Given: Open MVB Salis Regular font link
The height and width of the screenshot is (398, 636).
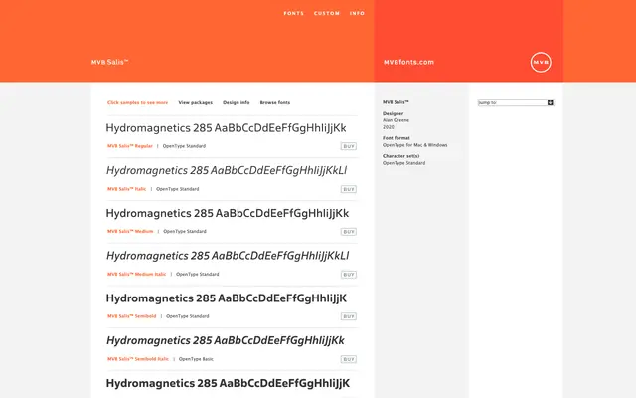Looking at the screenshot, I should click(130, 146).
